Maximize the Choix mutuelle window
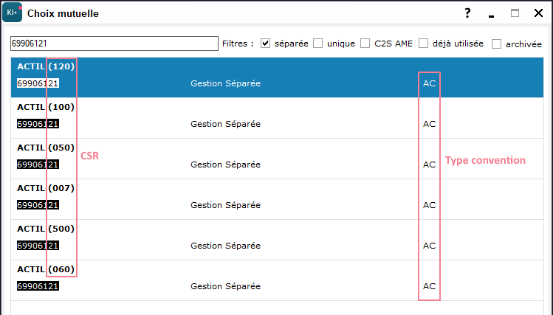This screenshot has width=553, height=315. [515, 13]
